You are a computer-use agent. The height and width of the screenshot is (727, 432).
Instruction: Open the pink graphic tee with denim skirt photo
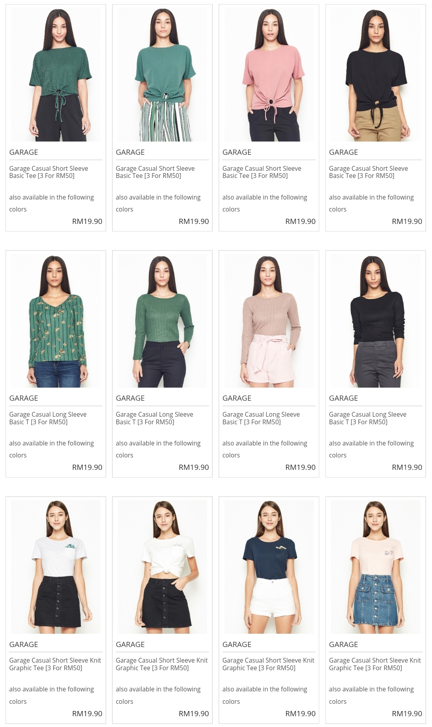click(x=376, y=567)
